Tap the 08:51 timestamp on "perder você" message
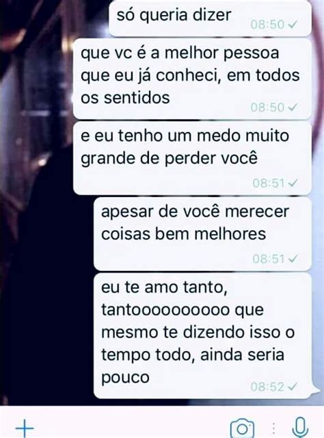 coord(269,183)
